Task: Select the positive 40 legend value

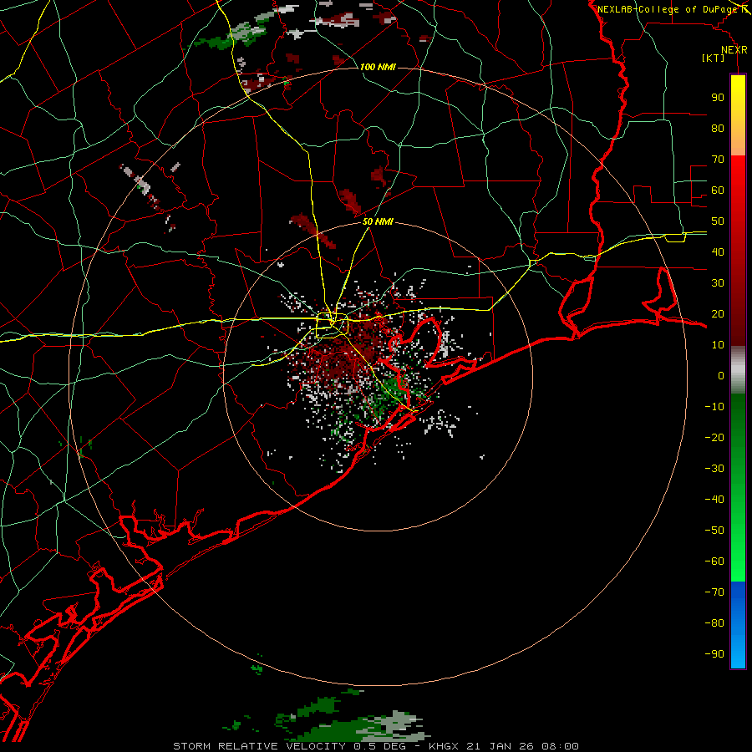Action: [718, 252]
